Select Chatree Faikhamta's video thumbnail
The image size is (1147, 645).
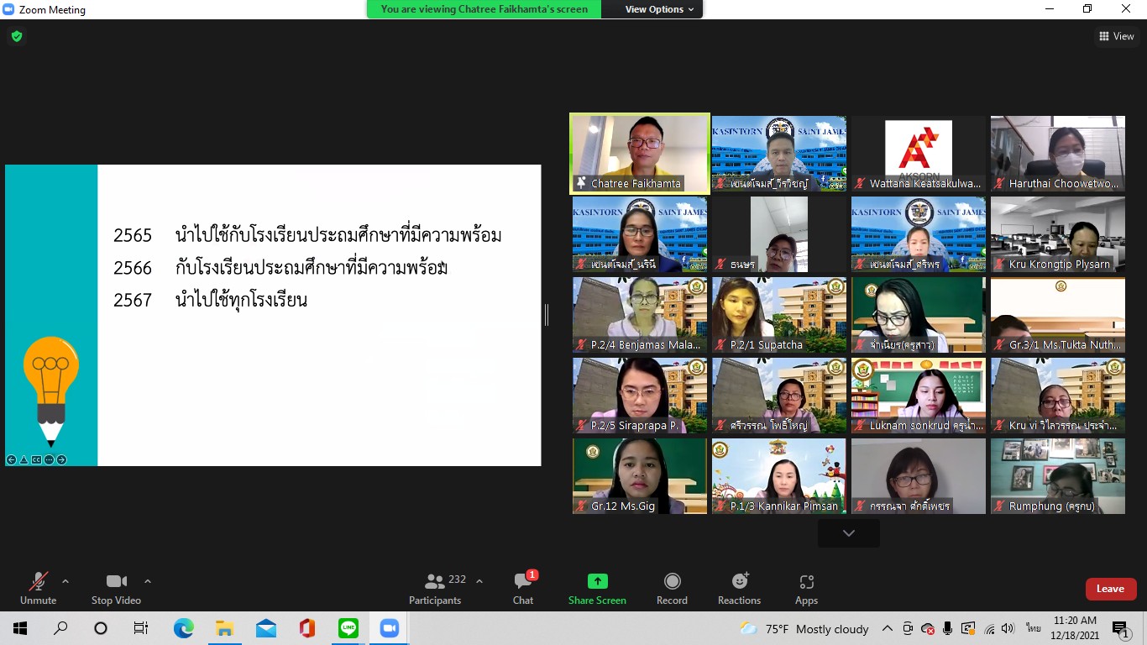(x=640, y=154)
